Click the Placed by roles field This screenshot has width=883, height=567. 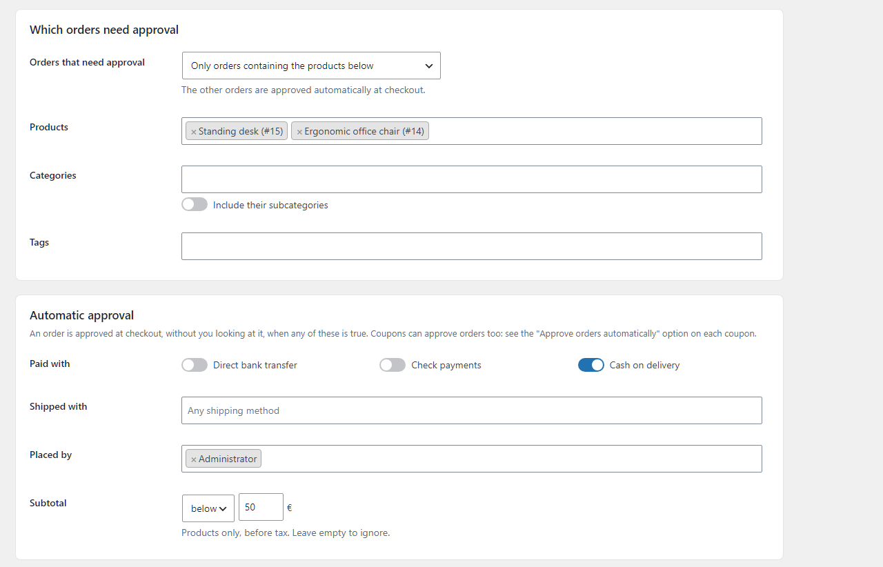[x=472, y=459]
